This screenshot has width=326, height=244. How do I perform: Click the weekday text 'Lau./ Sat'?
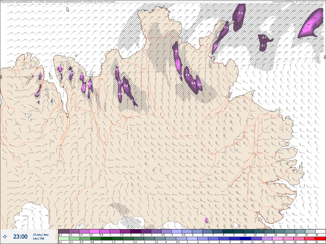pyautogui.click(x=38, y=238)
